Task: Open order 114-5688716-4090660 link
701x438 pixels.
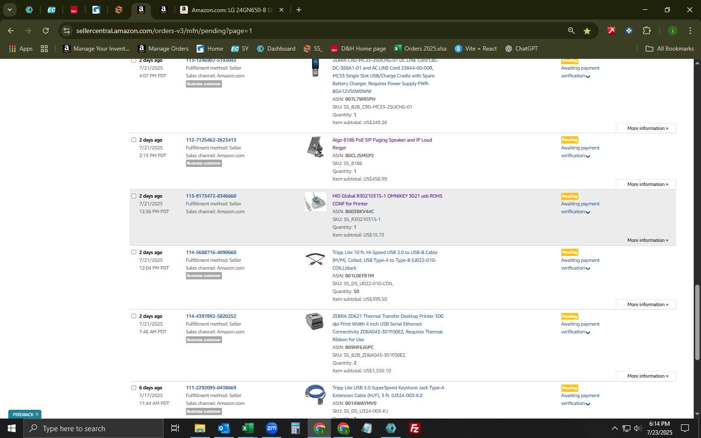Action: [x=211, y=252]
